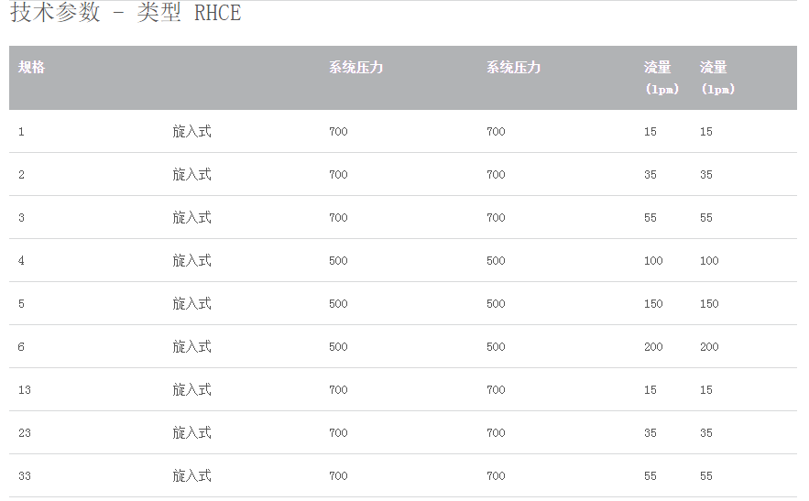Click the last 流量 (lpm) column header
The width and height of the screenshot is (809, 501).
(716, 78)
